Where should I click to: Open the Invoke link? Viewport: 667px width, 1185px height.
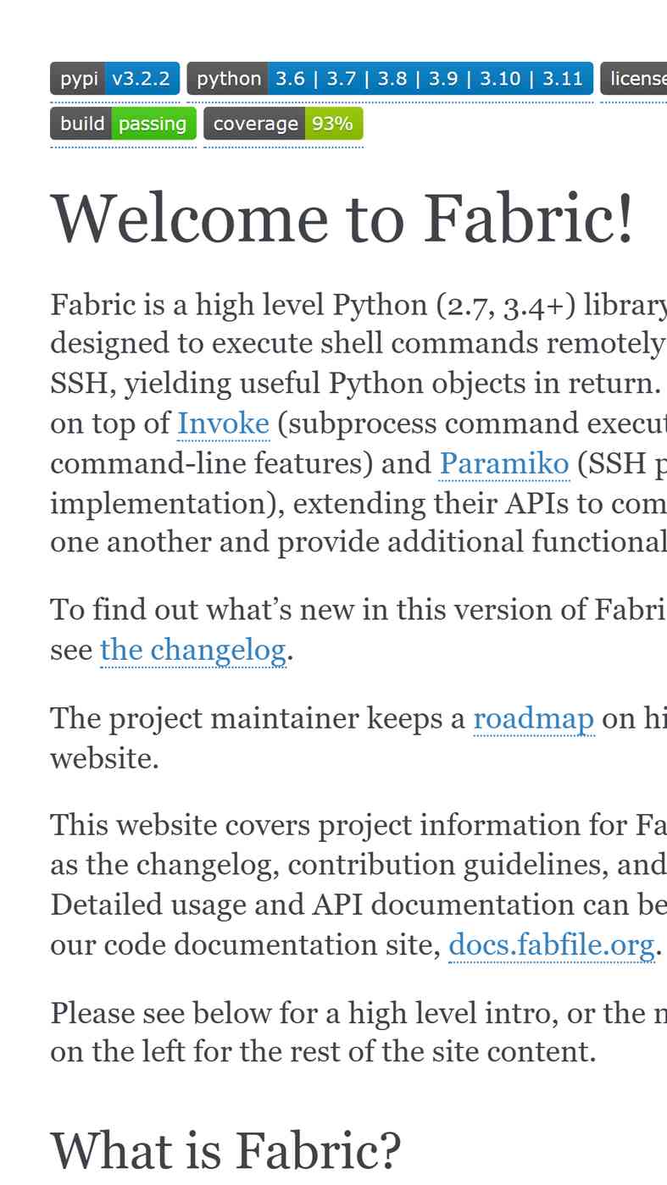224,424
